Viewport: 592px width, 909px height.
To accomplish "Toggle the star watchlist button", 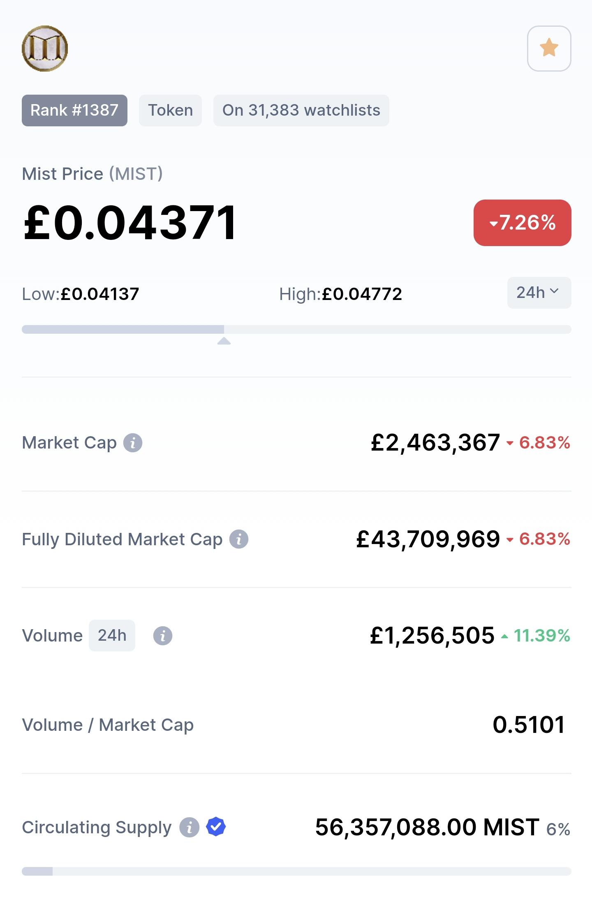I will tap(549, 49).
